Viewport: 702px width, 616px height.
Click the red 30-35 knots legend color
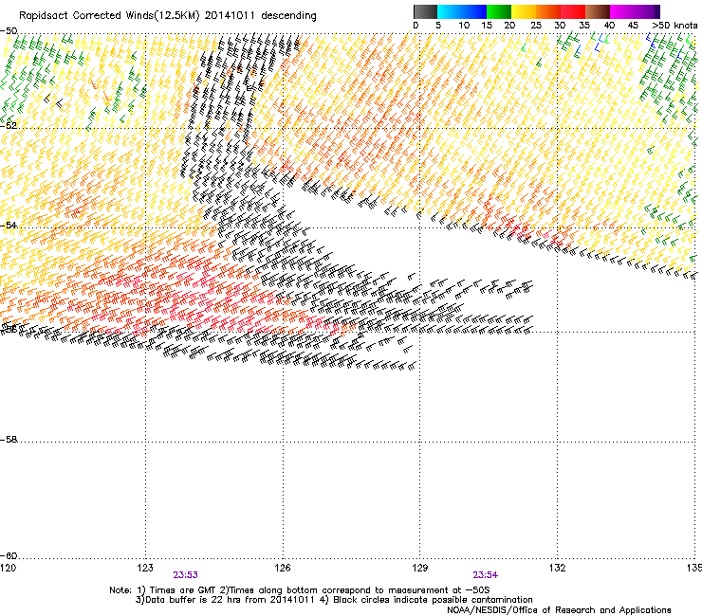[573, 11]
